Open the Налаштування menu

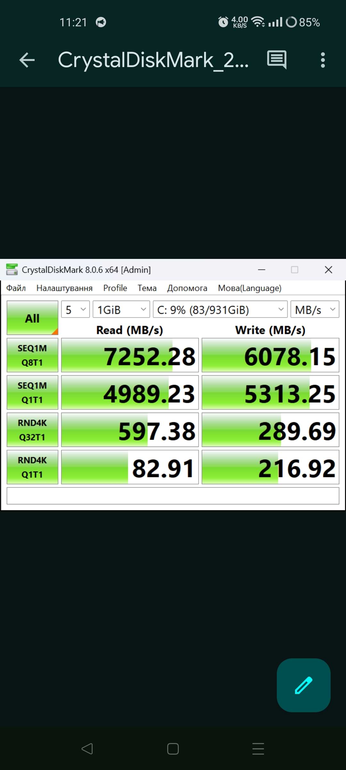pos(64,288)
